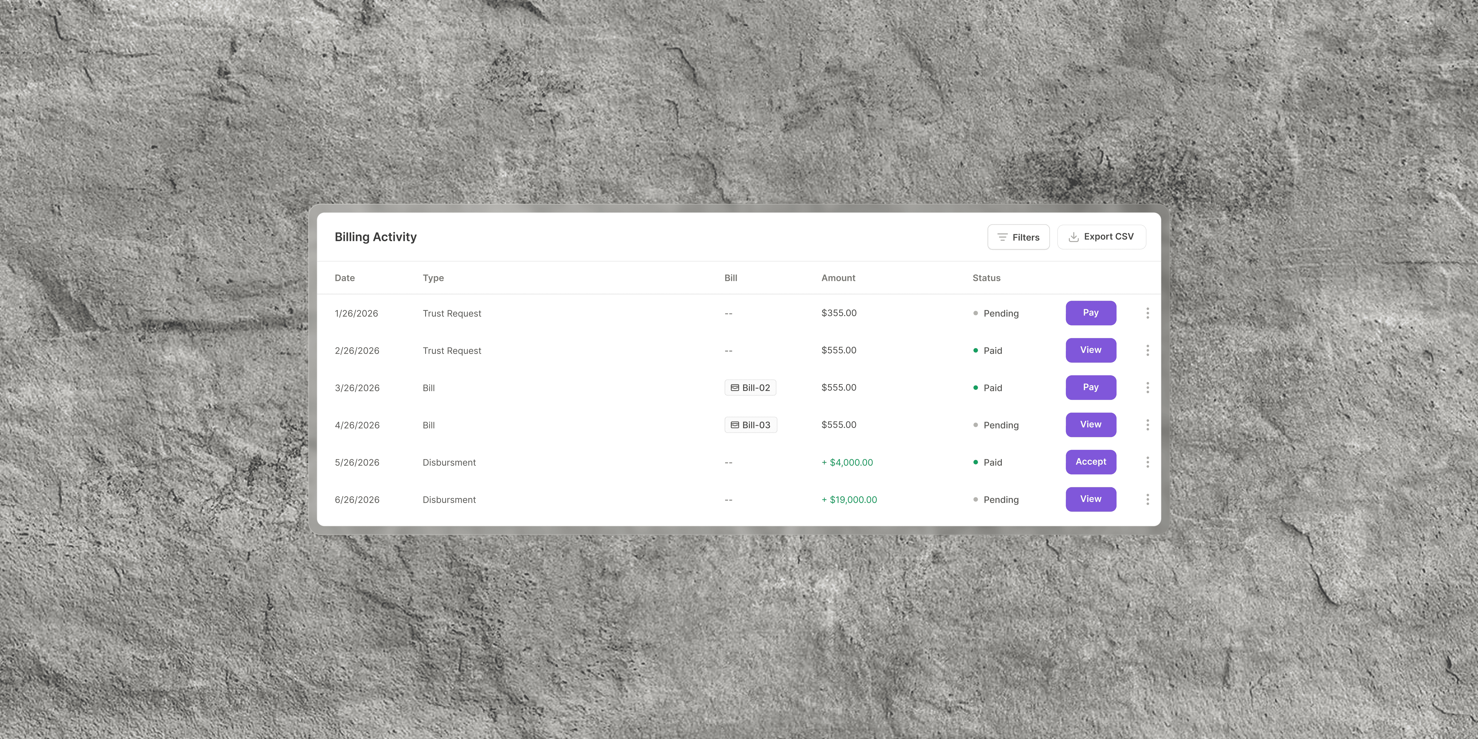Click the Type column header
This screenshot has height=739, width=1478.
[x=433, y=278]
